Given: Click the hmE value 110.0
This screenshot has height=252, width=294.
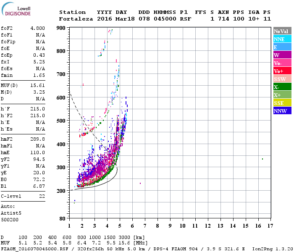Looking at the screenshot, I should tap(38, 152).
